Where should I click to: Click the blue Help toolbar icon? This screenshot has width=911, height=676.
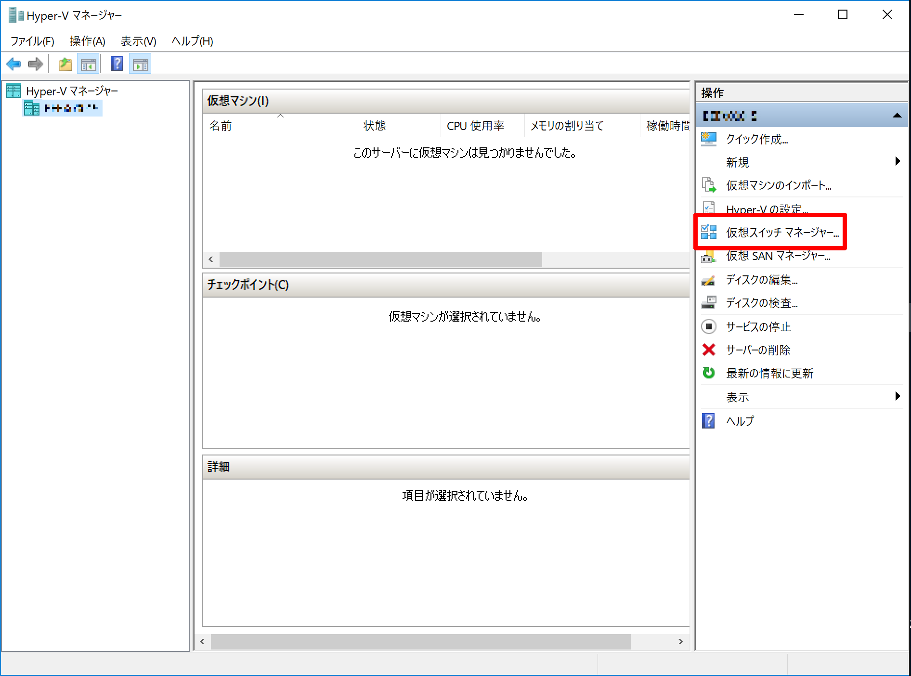click(x=117, y=64)
